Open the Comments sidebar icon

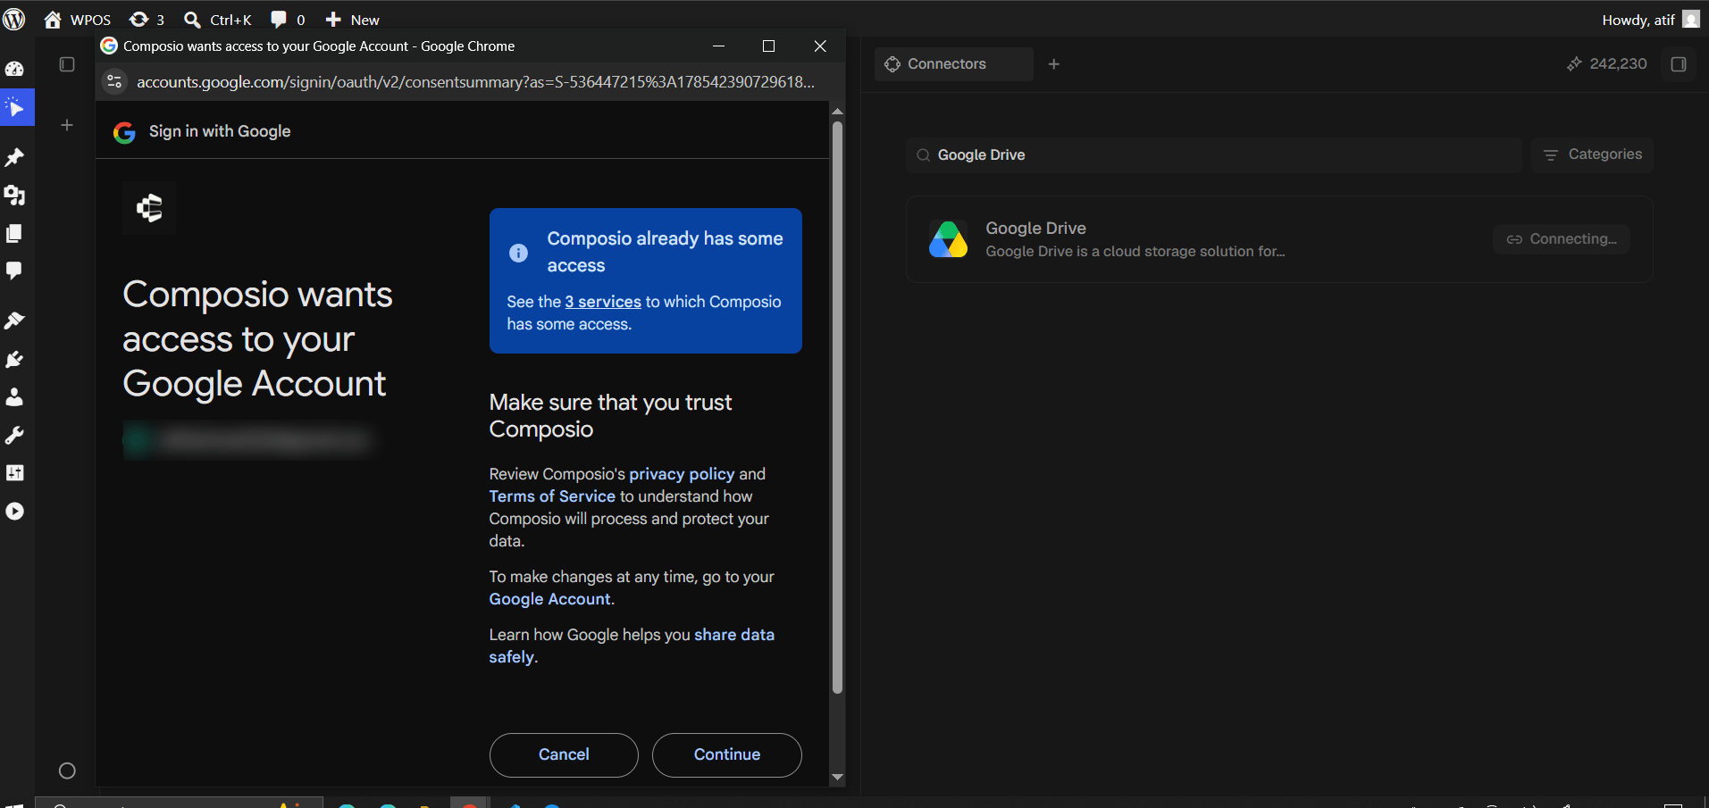[x=15, y=271]
